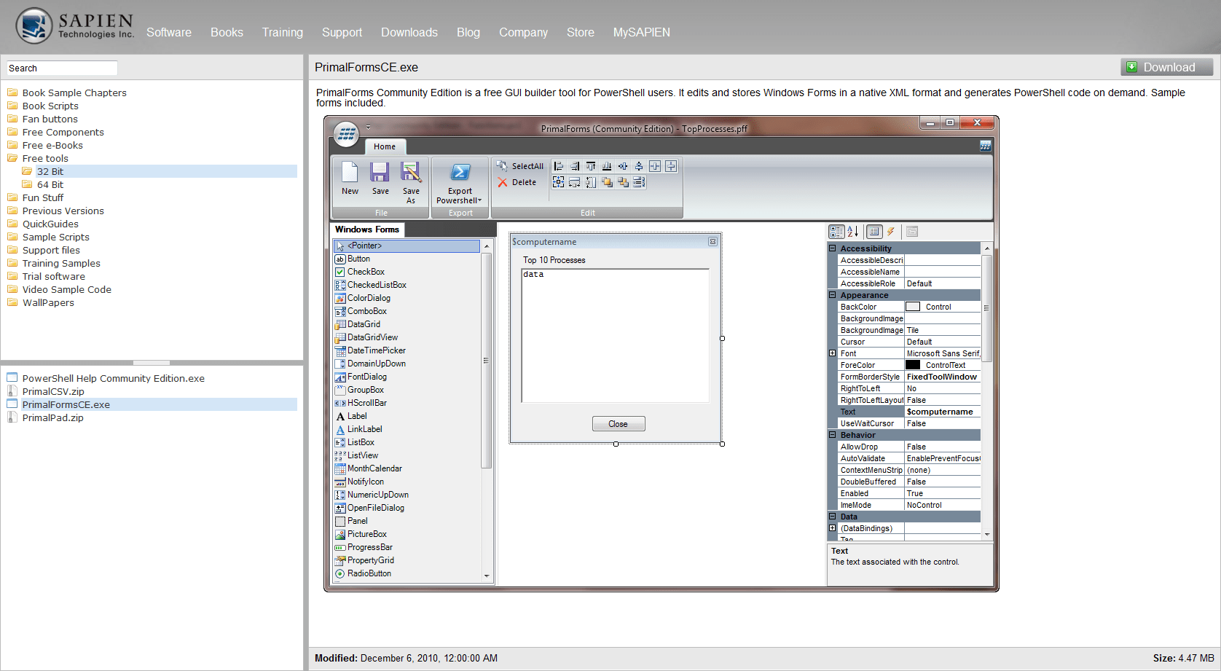Open the Sample Scripts folder
The image size is (1221, 671).
tap(56, 237)
